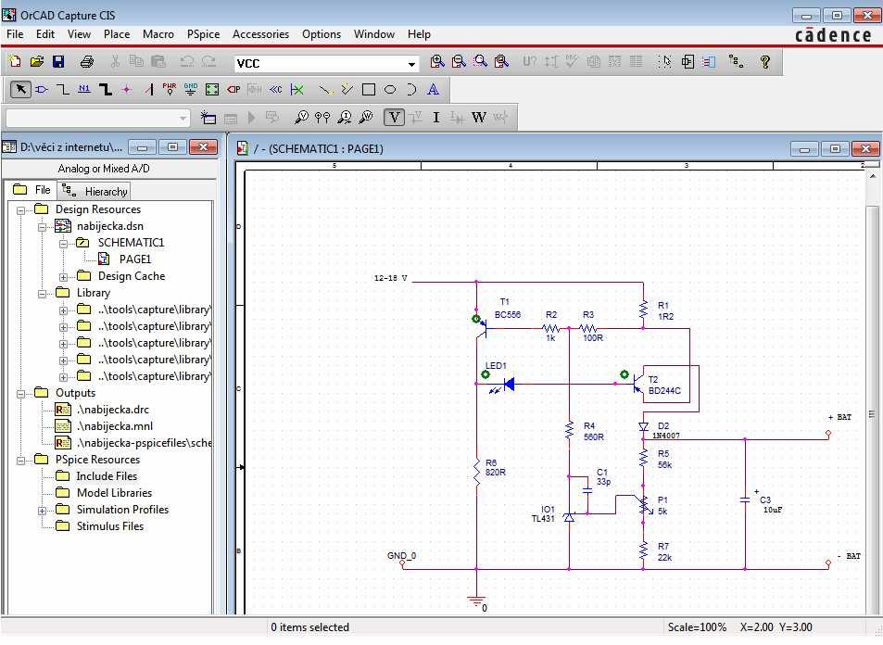Activate the Select arrow tool
Screen dimensions: 883x645
[20, 90]
